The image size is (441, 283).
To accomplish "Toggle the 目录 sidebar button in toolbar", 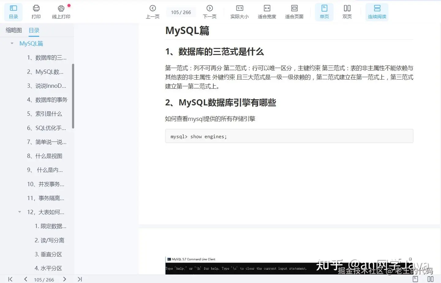I will tap(13, 12).
